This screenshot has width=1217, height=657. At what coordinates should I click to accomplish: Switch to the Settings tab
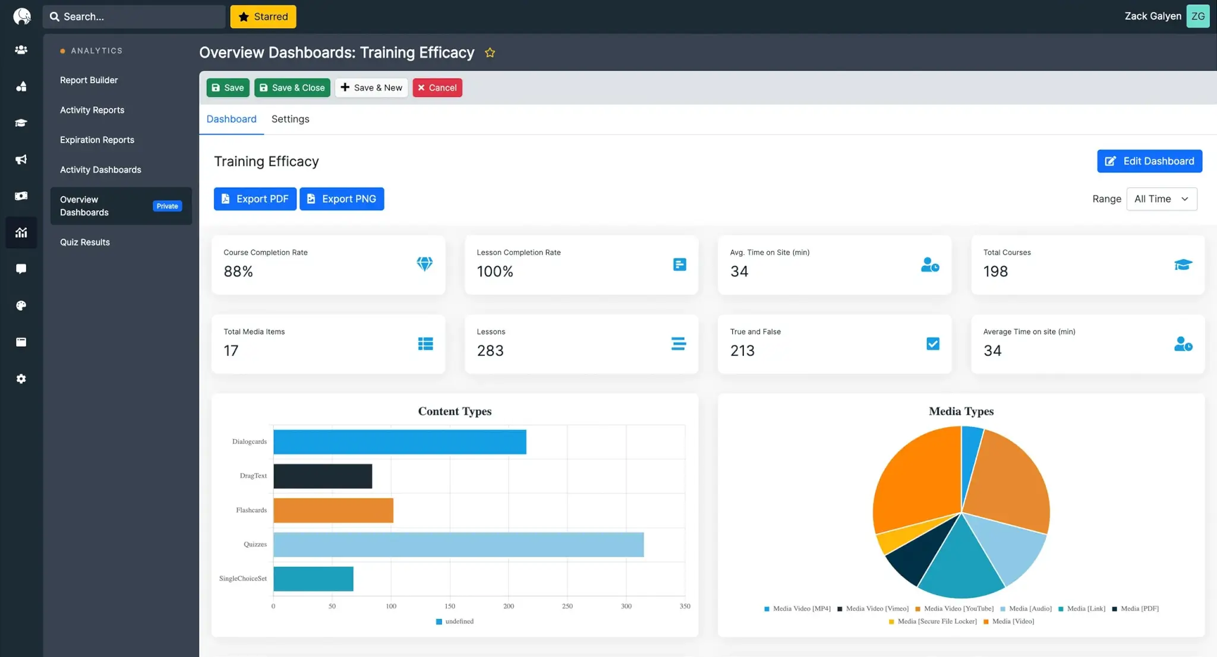[x=290, y=119]
